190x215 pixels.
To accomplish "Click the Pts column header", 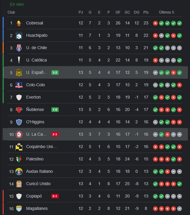I will pos(146,12).
